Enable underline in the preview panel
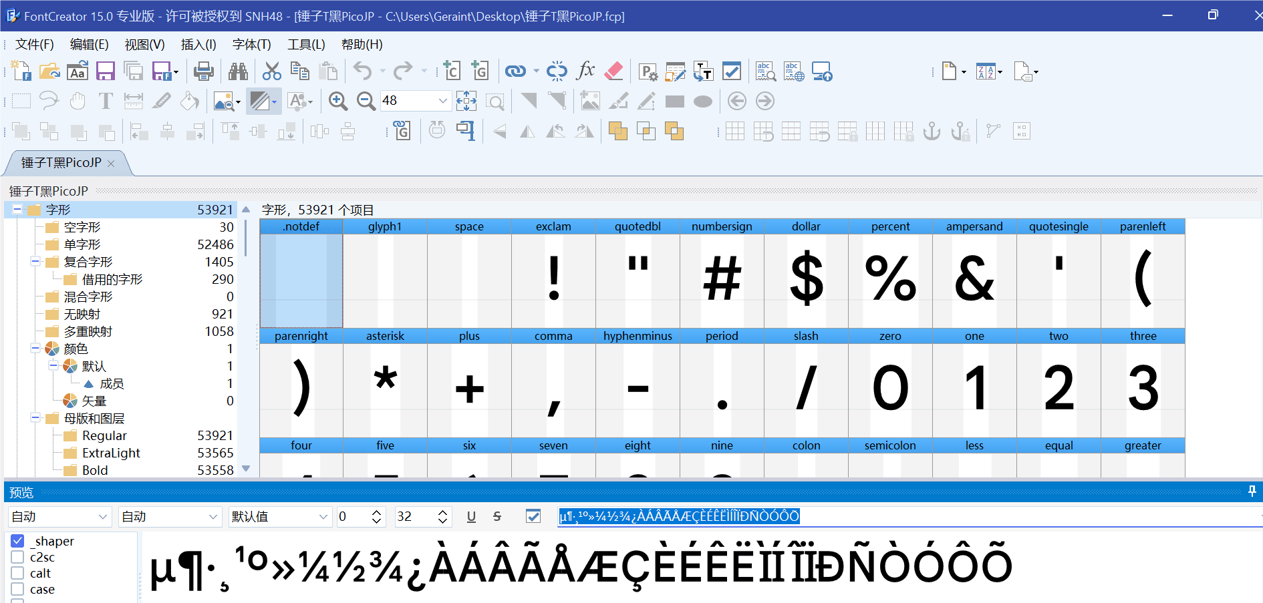Viewport: 1263px width, 603px height. pos(471,516)
